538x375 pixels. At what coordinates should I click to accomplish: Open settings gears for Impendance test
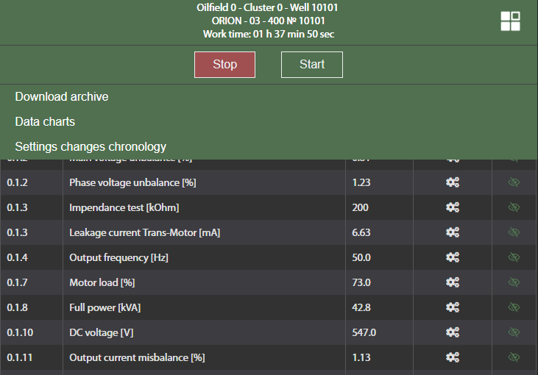[x=453, y=207]
